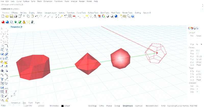Click the blue sphere Render icon in Standard toolbar
Image resolution: width=204 pixels, height=107 pixels.
click(x=116, y=16)
